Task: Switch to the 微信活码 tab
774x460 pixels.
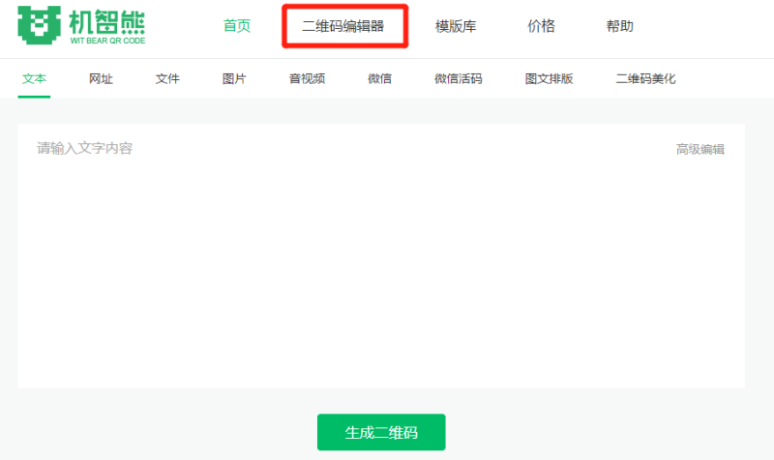Action: pos(458,79)
